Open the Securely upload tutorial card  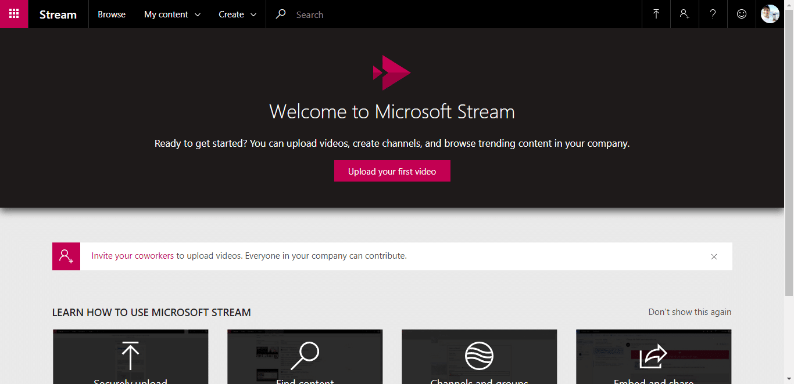[x=131, y=357]
